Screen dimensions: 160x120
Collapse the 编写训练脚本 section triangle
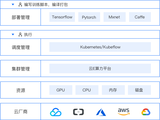(x=13, y=5)
